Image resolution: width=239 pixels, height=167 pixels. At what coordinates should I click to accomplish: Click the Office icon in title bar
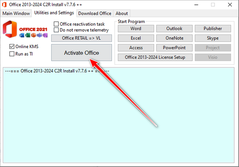tap(4, 4)
